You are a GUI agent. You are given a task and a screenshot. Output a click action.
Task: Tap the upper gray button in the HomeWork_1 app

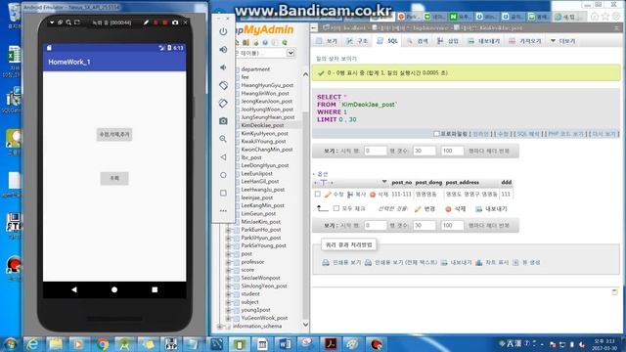point(114,135)
